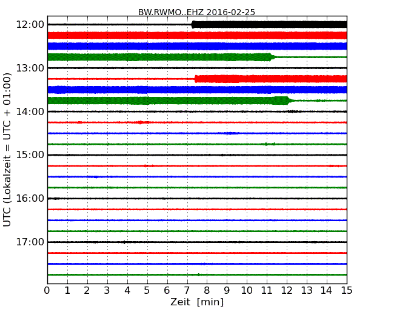Image resolution: width=394 pixels, height=315 pixels.
Task: Click the 13:00 y-axis label
Action: pyautogui.click(x=30, y=68)
